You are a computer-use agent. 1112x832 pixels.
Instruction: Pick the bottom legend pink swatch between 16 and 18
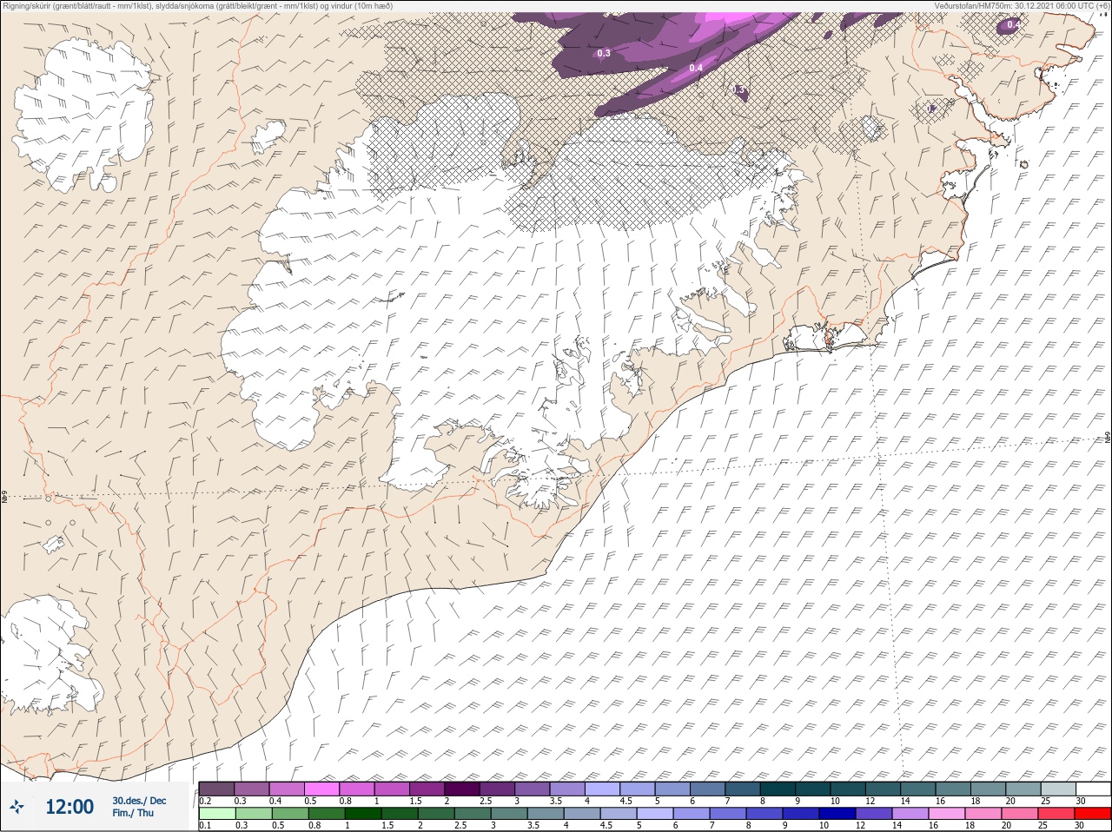(x=947, y=814)
